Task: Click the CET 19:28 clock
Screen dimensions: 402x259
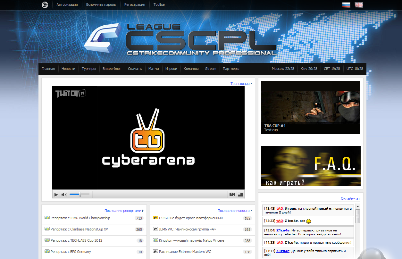Action: 332,69
